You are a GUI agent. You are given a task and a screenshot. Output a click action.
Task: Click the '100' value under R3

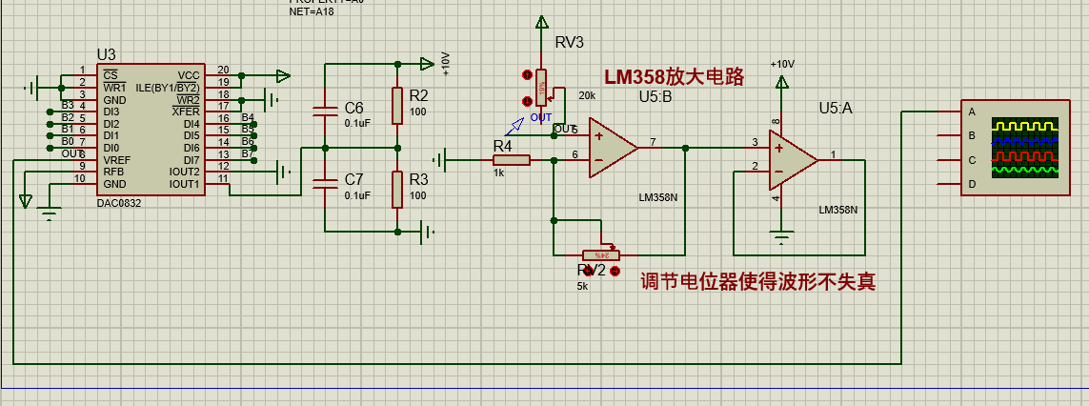point(417,196)
